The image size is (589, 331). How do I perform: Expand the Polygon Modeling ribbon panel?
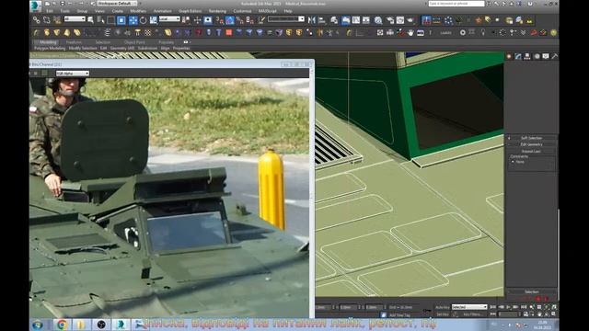[50, 49]
